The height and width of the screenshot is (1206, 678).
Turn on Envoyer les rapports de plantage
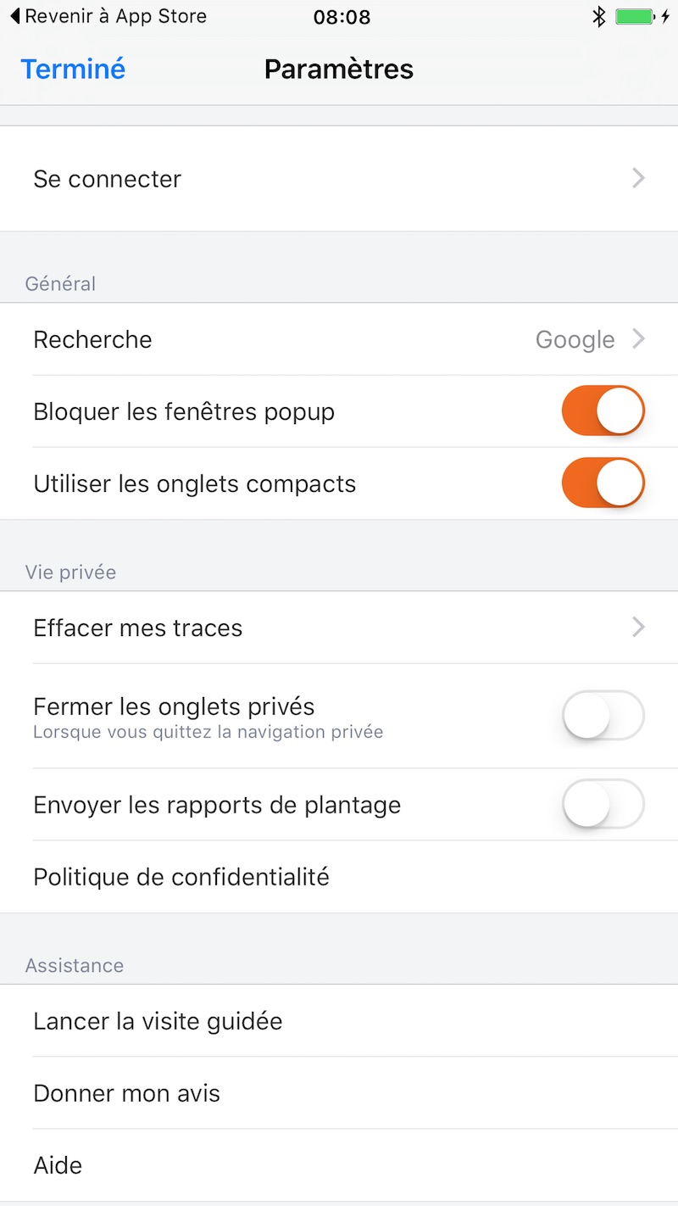click(603, 804)
